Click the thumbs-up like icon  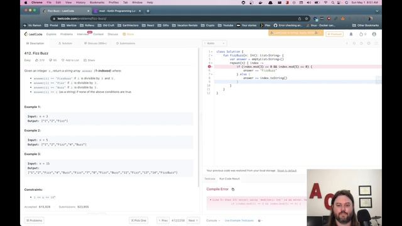point(36,60)
